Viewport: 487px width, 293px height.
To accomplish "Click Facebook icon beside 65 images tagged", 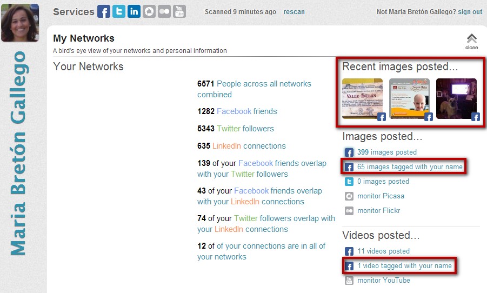I will click(349, 167).
